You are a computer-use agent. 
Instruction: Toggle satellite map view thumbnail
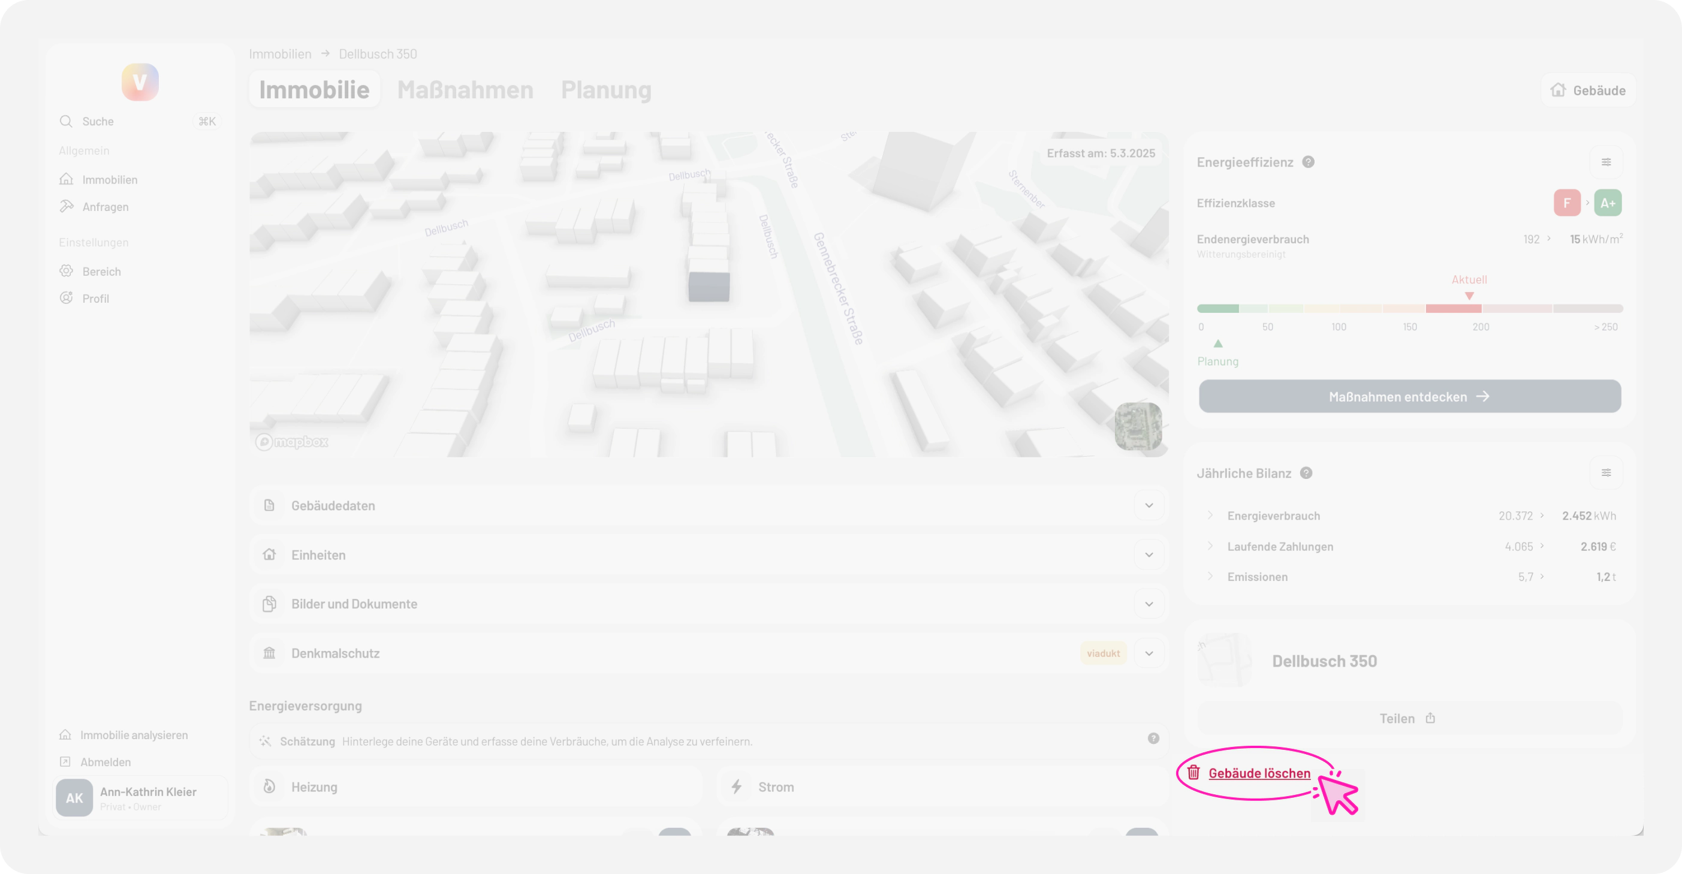[x=1138, y=426]
